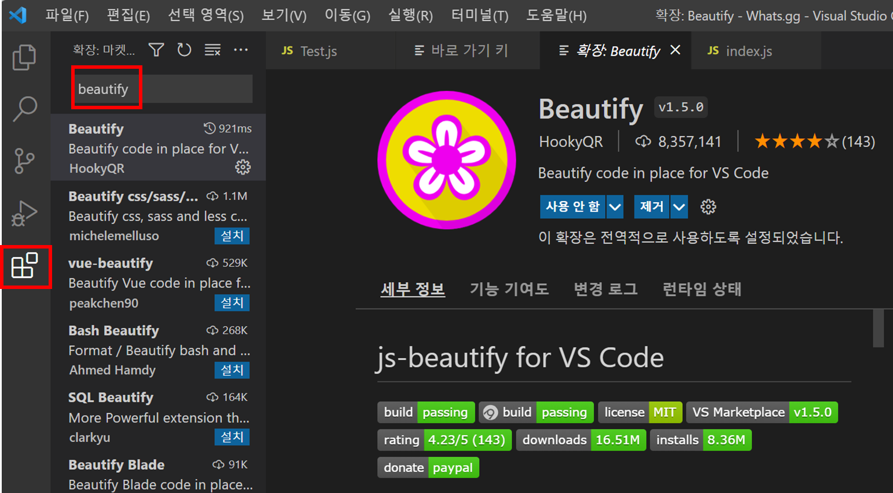Switch to the Test.js editor tab

coord(331,51)
